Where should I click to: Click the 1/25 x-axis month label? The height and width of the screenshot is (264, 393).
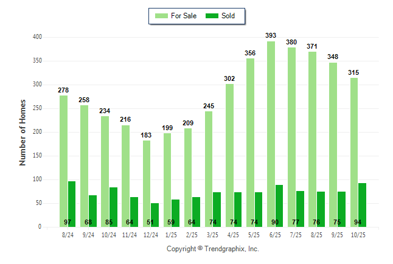click(172, 234)
